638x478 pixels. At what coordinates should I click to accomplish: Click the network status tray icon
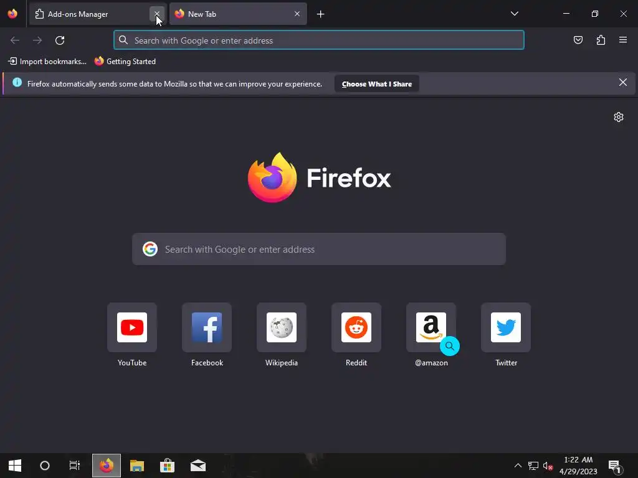click(x=533, y=466)
